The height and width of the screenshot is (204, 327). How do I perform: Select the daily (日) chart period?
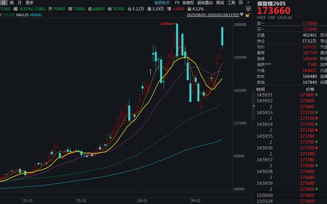pos(4,3)
